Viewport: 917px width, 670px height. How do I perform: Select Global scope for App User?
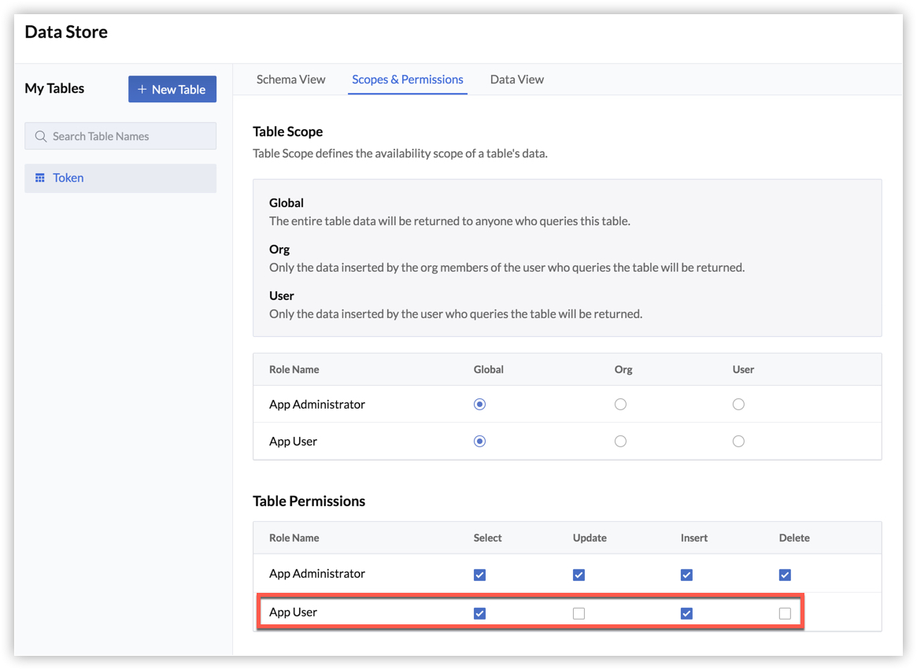pyautogui.click(x=479, y=442)
